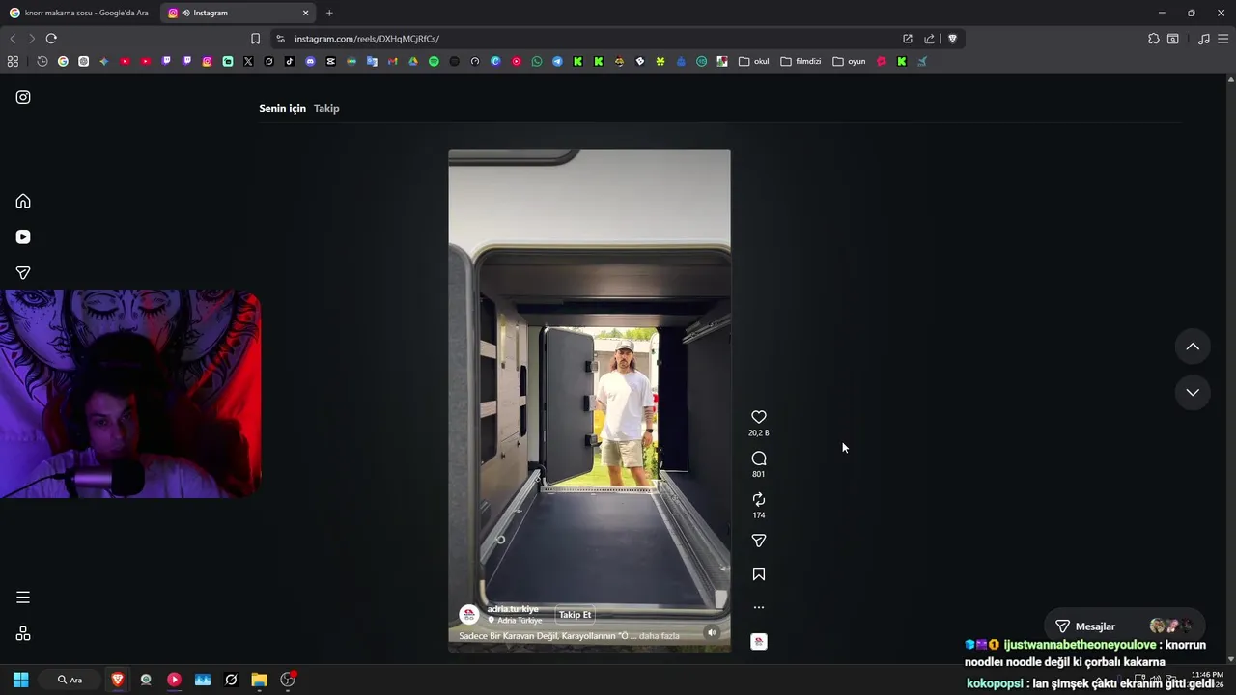Image resolution: width=1236 pixels, height=695 pixels.
Task: Reload the page
Action: (51, 39)
